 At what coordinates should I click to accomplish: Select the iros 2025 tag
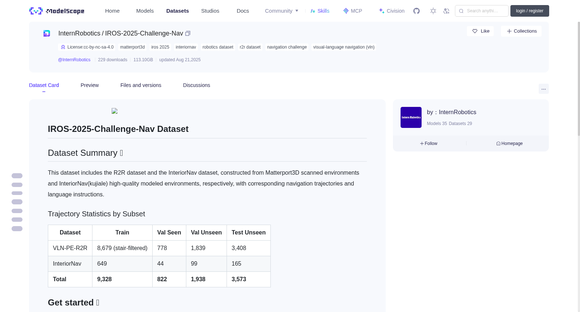click(160, 47)
